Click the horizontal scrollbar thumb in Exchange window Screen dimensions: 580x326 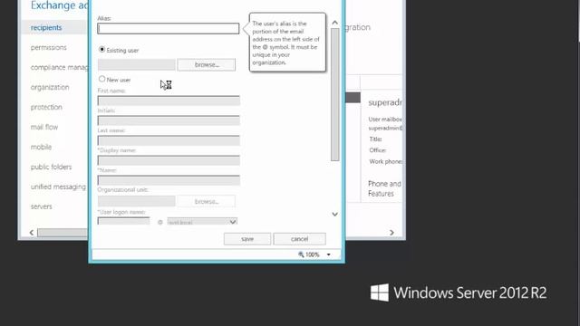click(63, 233)
